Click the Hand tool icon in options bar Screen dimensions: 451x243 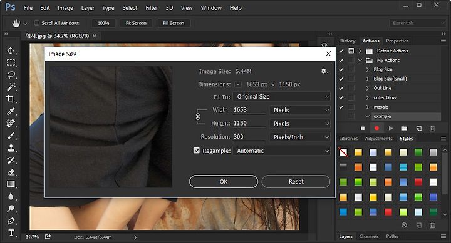(16, 24)
